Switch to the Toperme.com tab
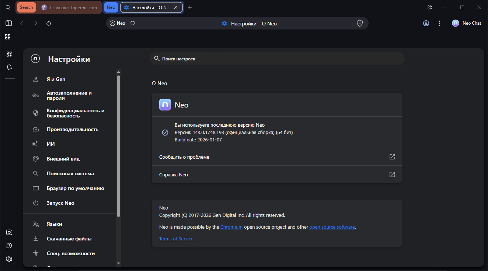 pos(69,7)
